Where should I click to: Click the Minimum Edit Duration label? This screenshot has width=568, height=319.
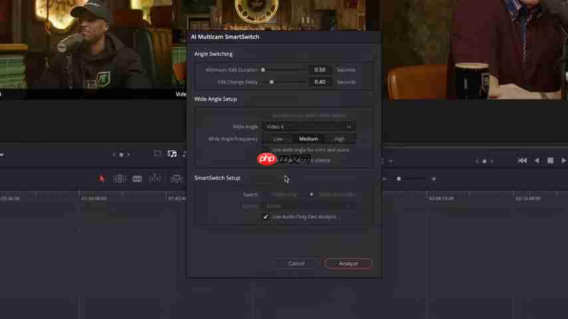(x=231, y=70)
